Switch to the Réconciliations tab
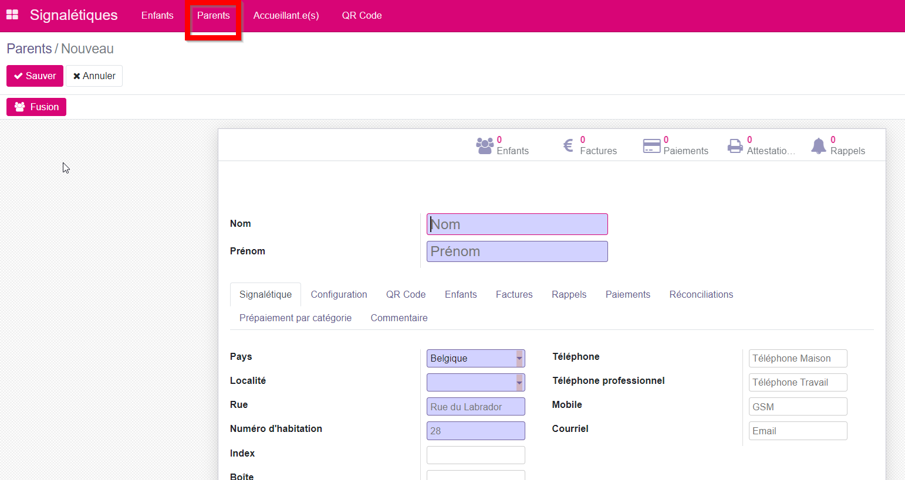 pos(701,294)
